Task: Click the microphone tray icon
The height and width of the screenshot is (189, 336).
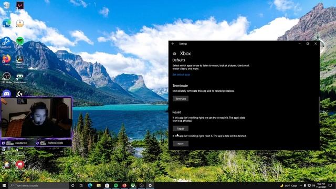Action: (304, 185)
